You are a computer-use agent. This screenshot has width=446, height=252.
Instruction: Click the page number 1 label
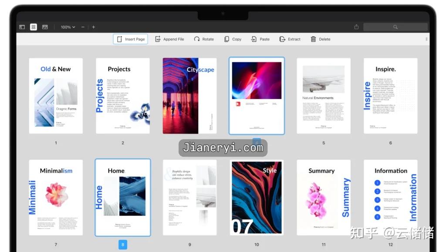tap(56, 143)
